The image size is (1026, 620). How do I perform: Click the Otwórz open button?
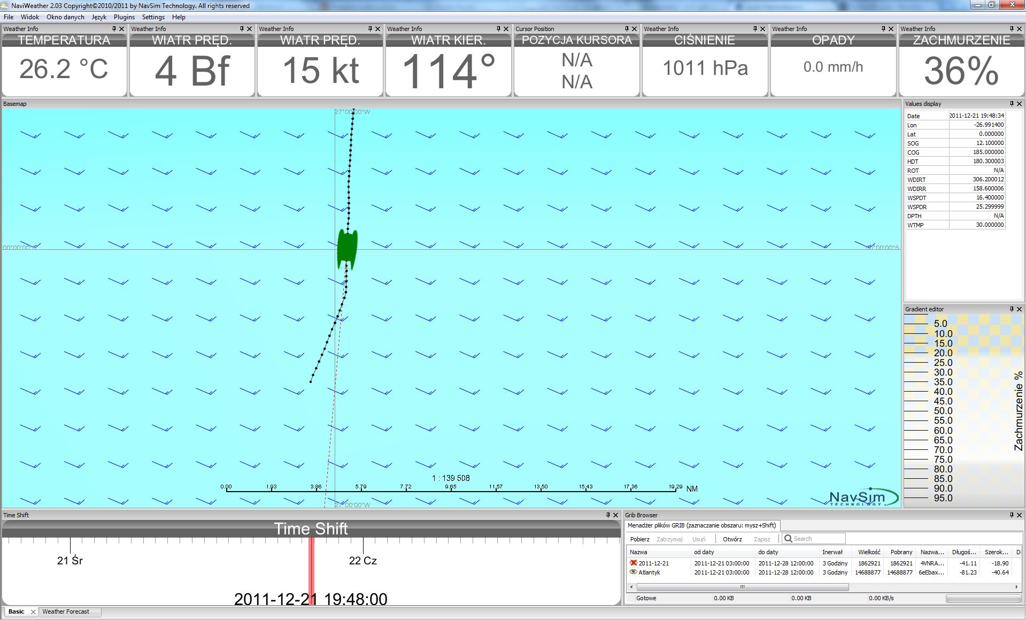pyautogui.click(x=732, y=539)
